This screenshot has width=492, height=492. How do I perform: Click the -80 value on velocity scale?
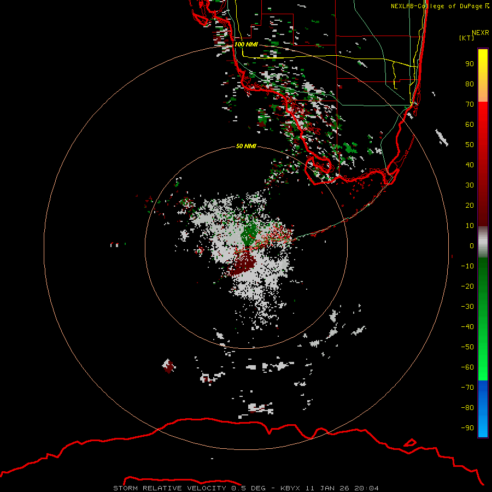[467, 408]
